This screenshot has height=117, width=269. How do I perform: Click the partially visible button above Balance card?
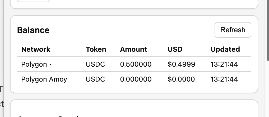(34, 1)
